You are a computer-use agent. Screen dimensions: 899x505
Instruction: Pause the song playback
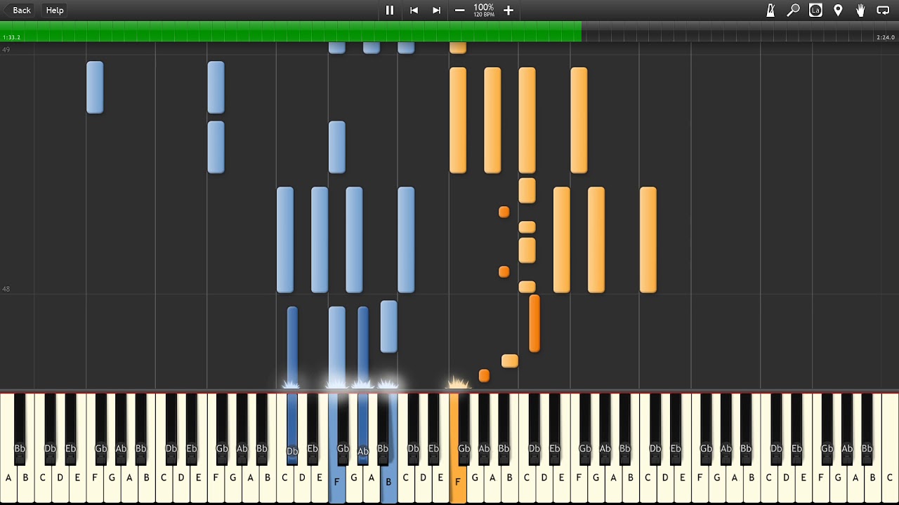coord(390,10)
